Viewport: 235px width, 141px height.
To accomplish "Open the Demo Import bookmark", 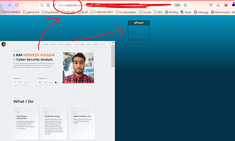I will 223,12.
